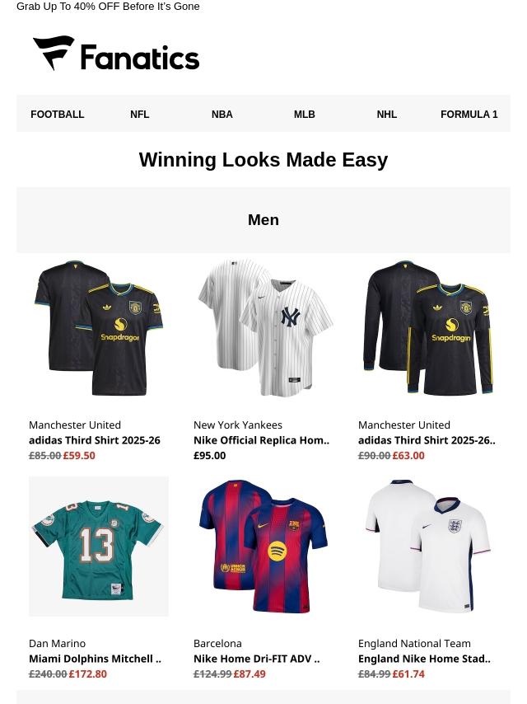Go to the NBA section

pyautogui.click(x=222, y=114)
